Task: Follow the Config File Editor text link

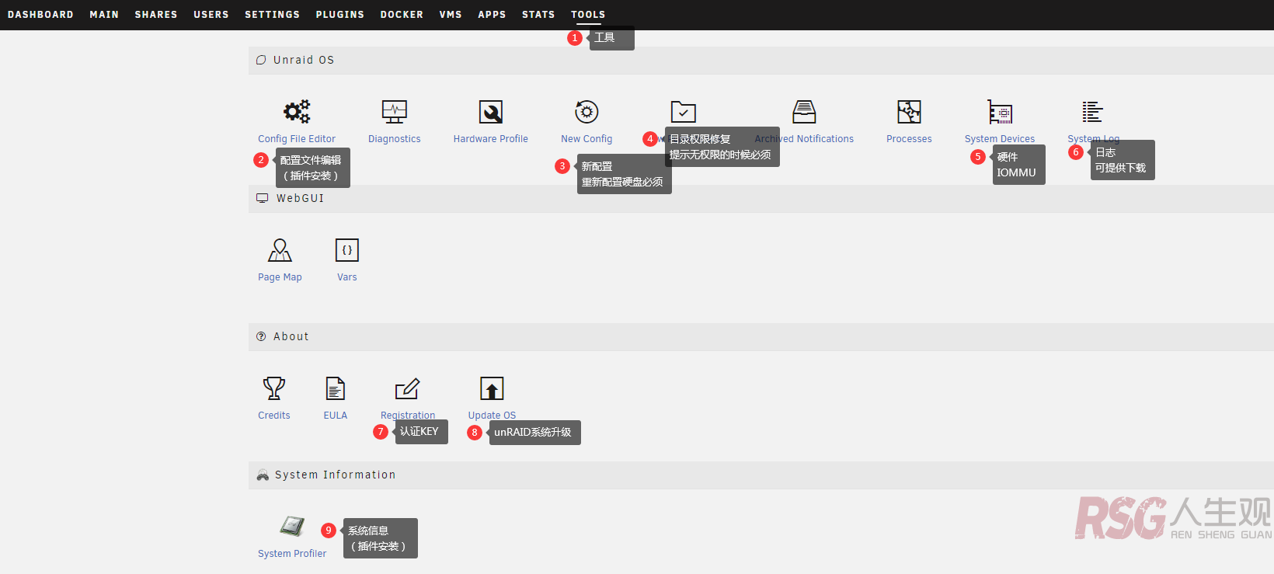Action: coord(297,139)
